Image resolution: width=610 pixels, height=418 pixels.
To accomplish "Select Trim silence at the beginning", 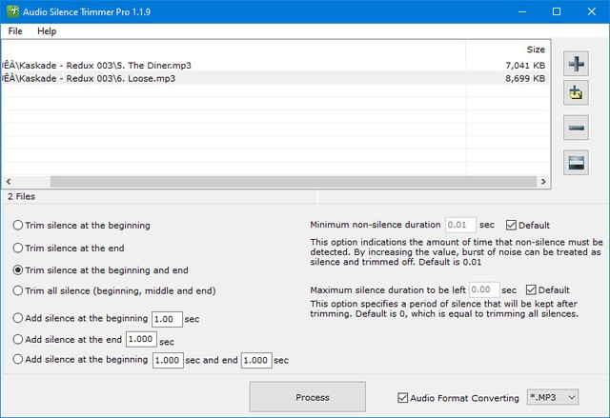I will pyautogui.click(x=19, y=226).
